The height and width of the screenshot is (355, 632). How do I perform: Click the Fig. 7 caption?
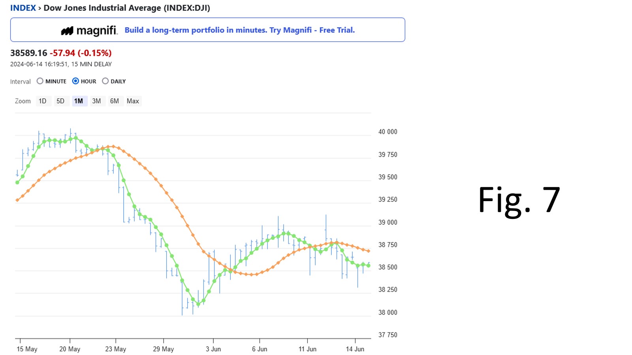519,201
